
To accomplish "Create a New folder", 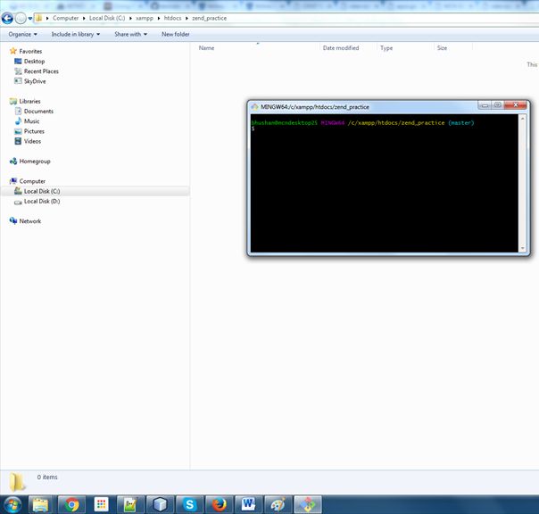I will (175, 34).
